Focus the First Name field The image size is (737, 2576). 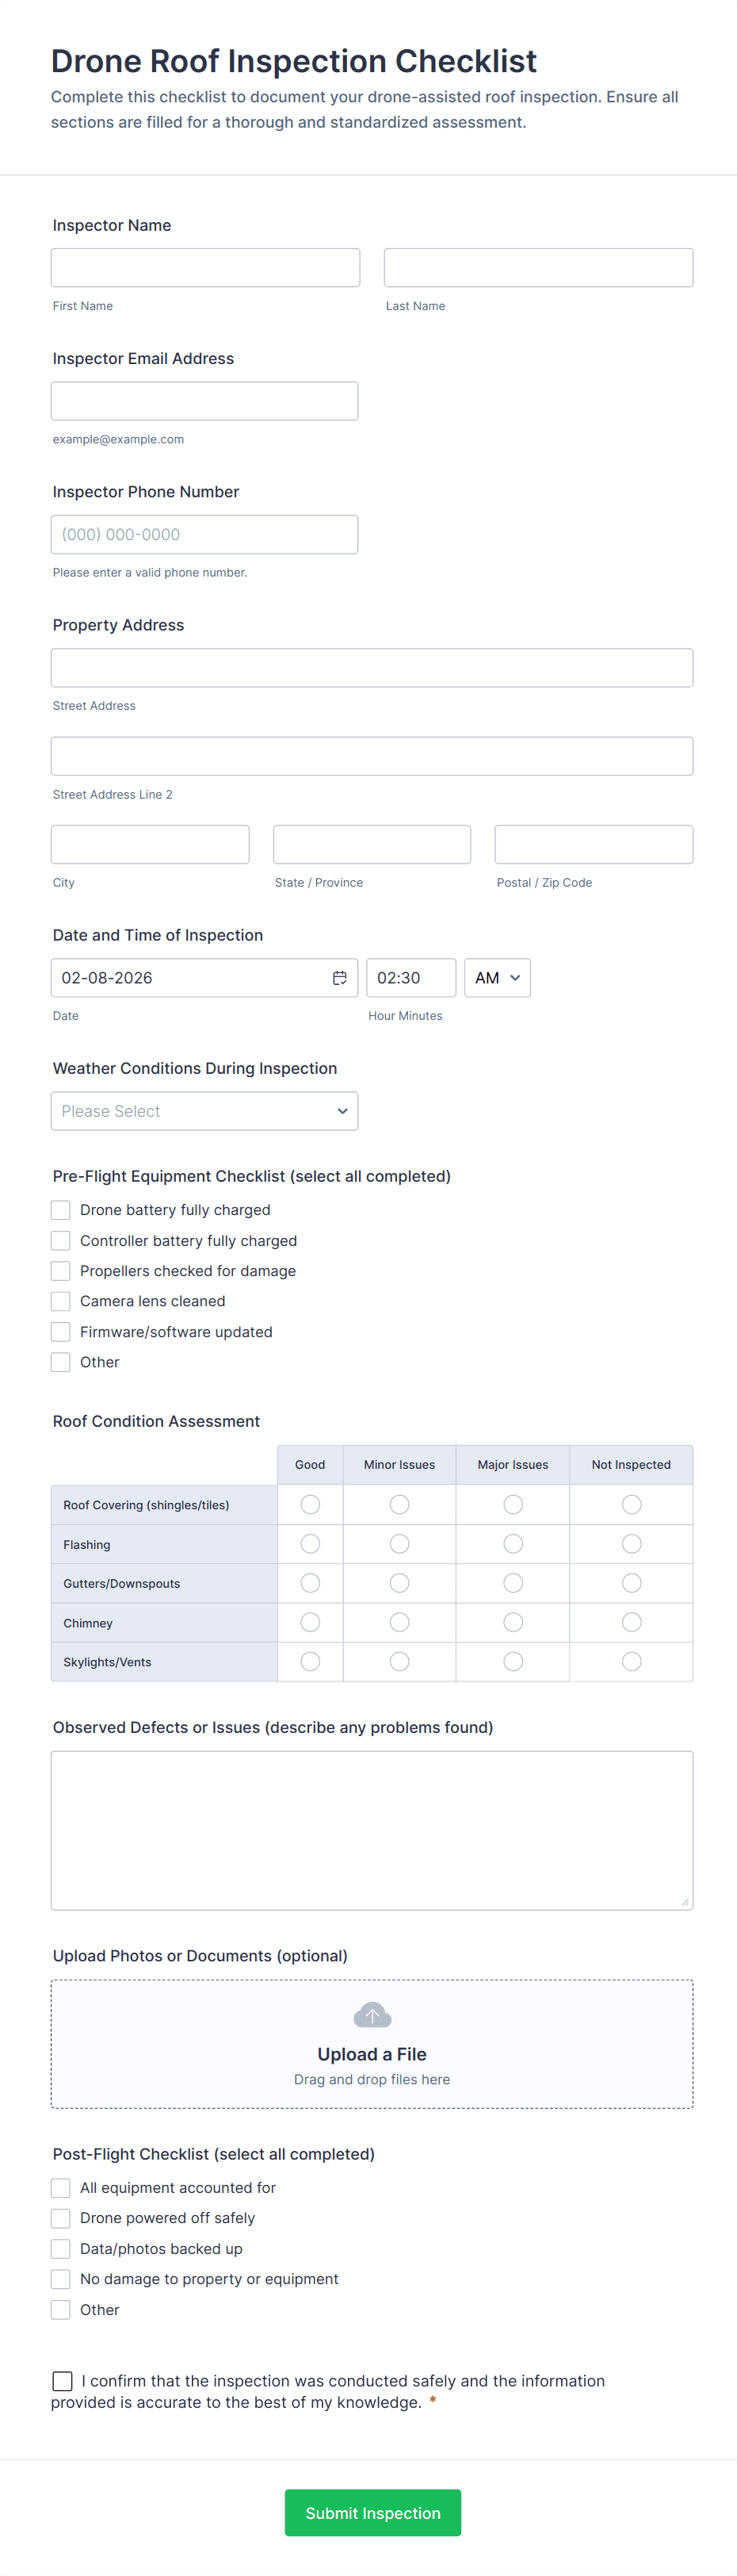coord(206,268)
